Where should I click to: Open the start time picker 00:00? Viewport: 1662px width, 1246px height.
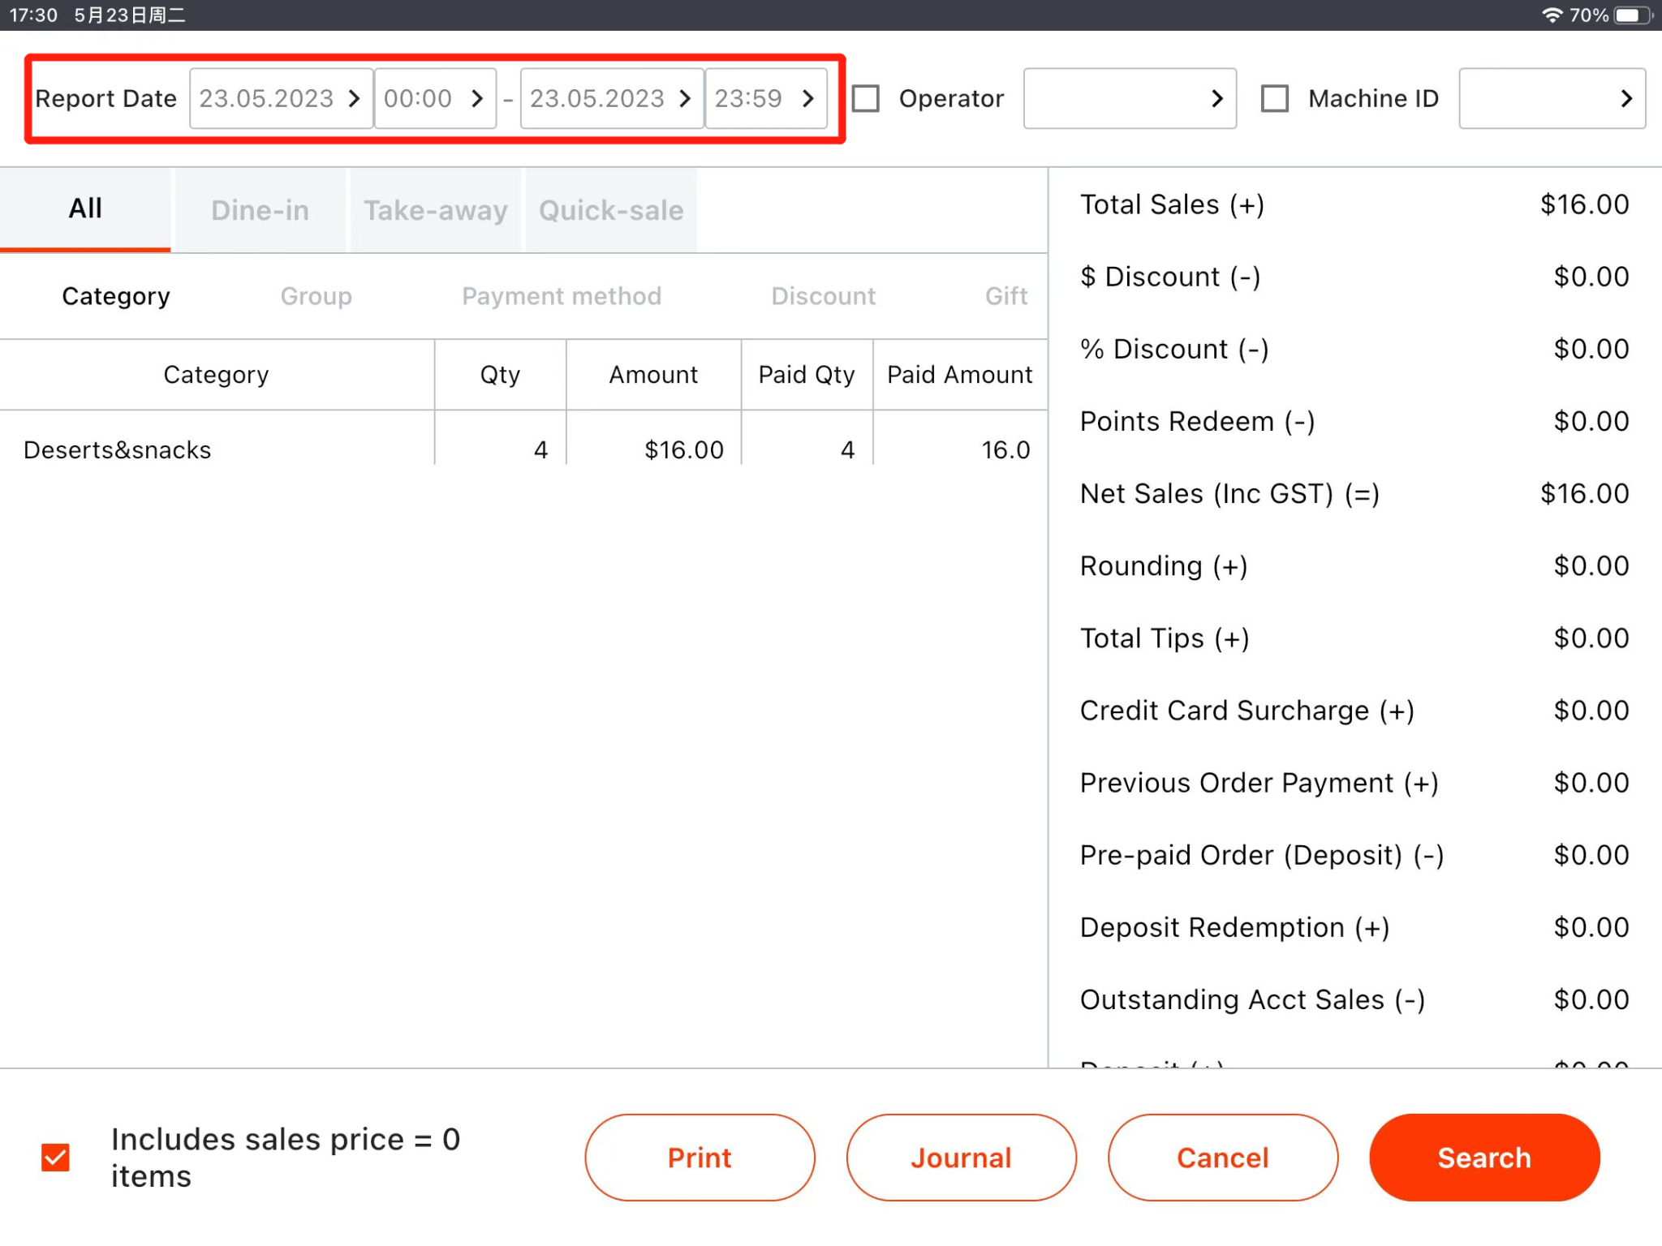coord(435,98)
